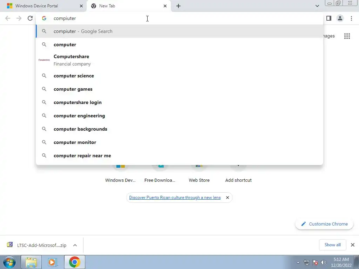Open the Chrome three-dot menu
This screenshot has width=359, height=269.
351,18
